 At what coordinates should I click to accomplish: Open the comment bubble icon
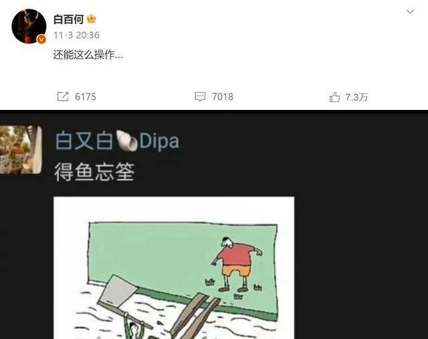coord(200,96)
